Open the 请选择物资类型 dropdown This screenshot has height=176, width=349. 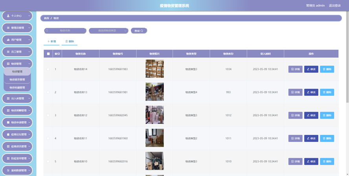[108, 31]
